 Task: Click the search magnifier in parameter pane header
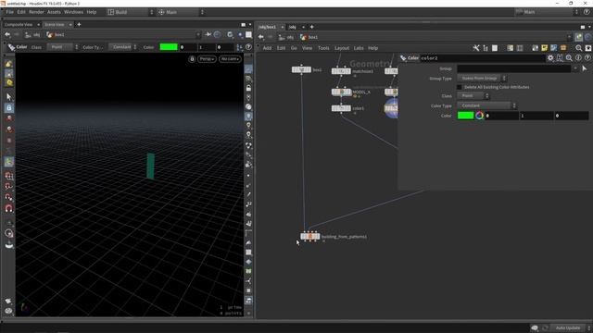(x=569, y=58)
